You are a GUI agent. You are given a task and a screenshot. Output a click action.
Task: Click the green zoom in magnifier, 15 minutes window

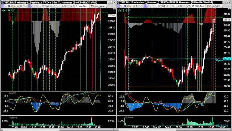click(187, 6)
